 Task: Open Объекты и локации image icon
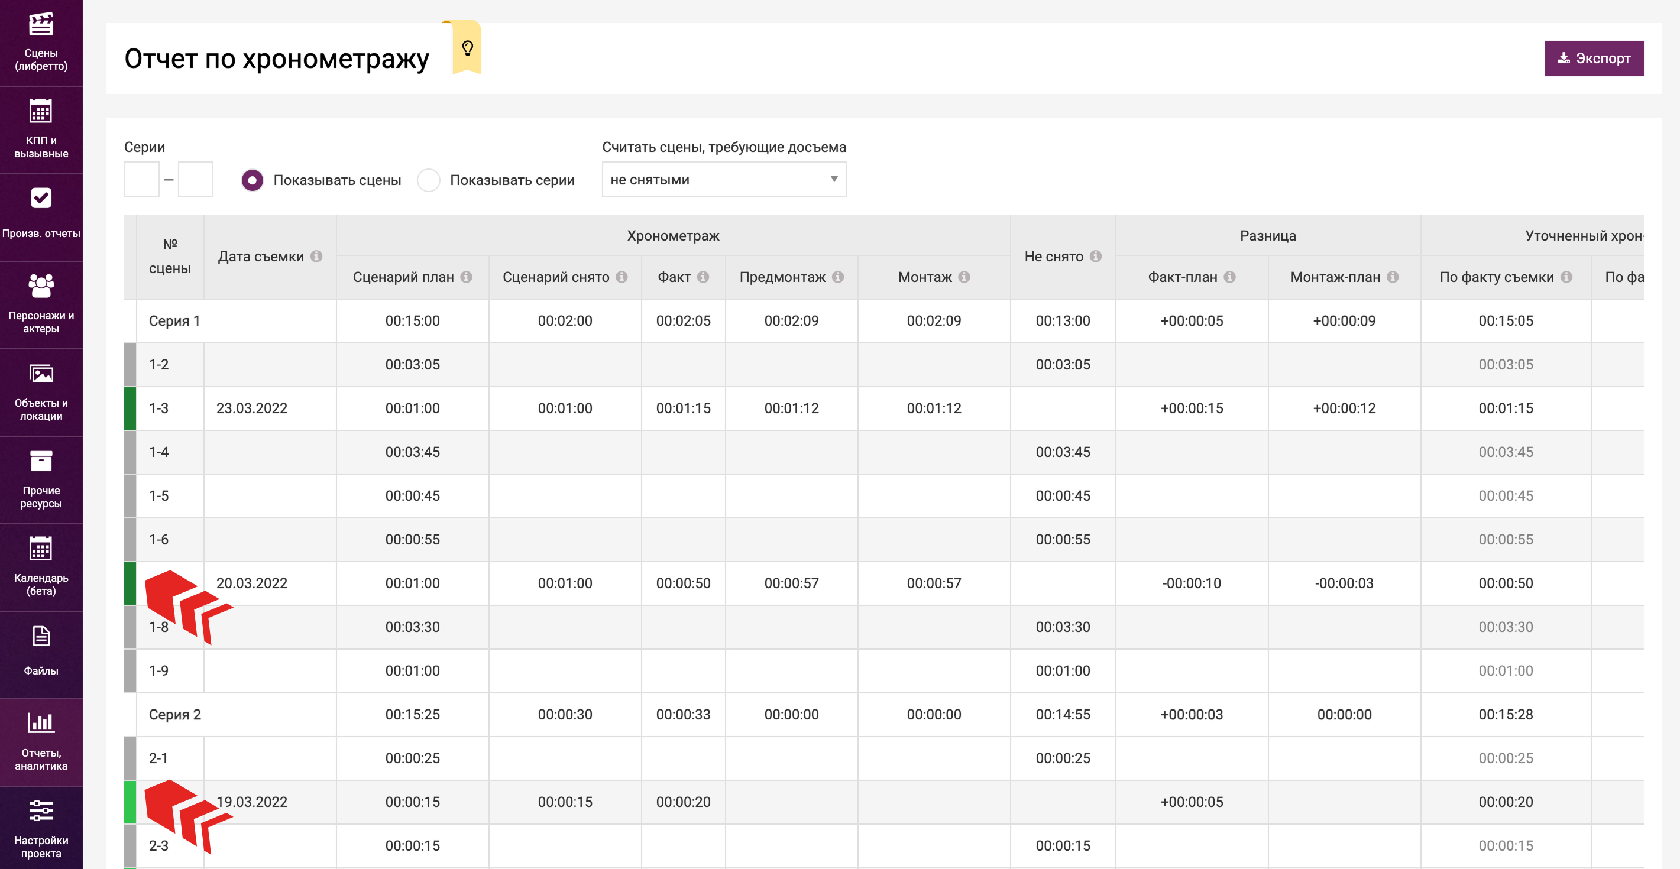41,374
